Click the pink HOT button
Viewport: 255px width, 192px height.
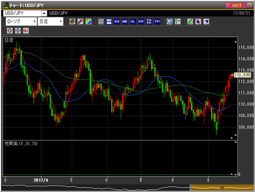(236, 5)
